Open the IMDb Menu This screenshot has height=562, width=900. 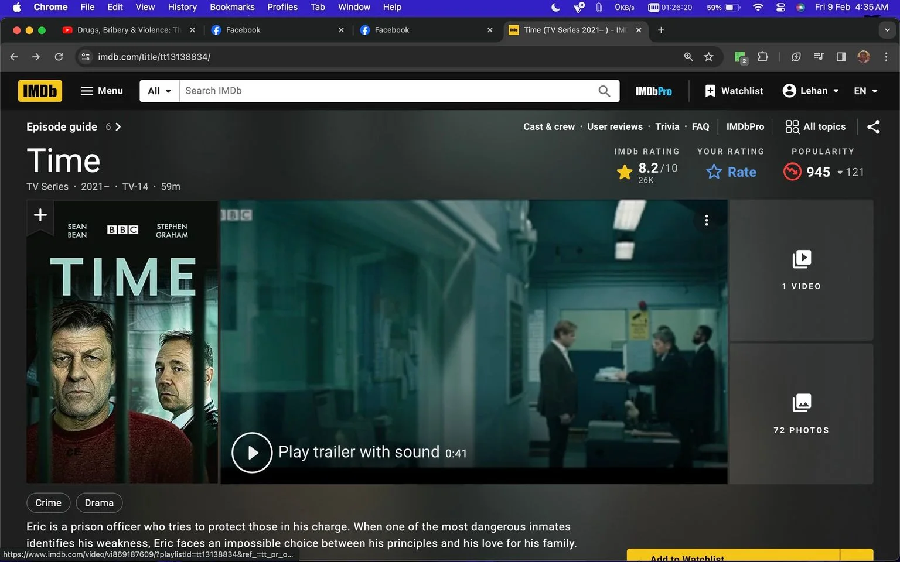(x=101, y=91)
